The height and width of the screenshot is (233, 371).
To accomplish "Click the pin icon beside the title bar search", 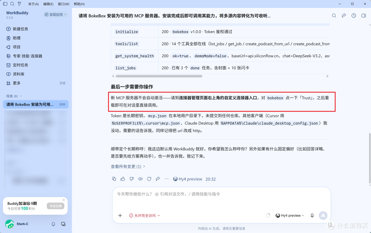I will pyautogui.click(x=19, y=4).
